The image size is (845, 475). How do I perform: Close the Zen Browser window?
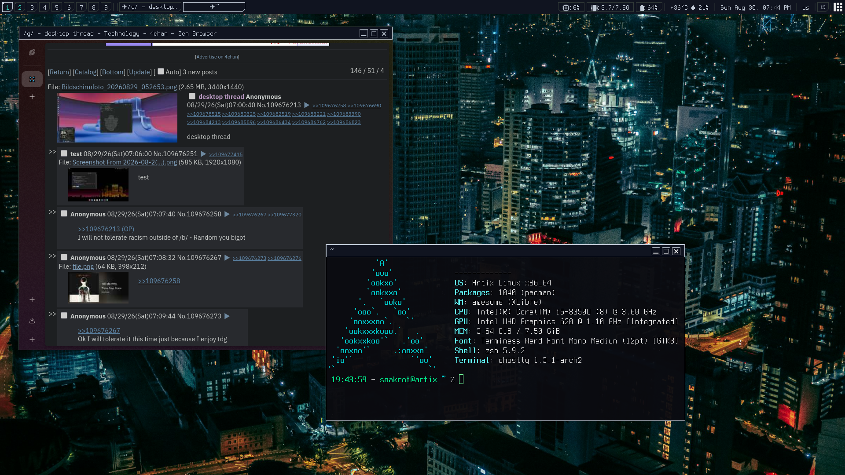tap(384, 33)
